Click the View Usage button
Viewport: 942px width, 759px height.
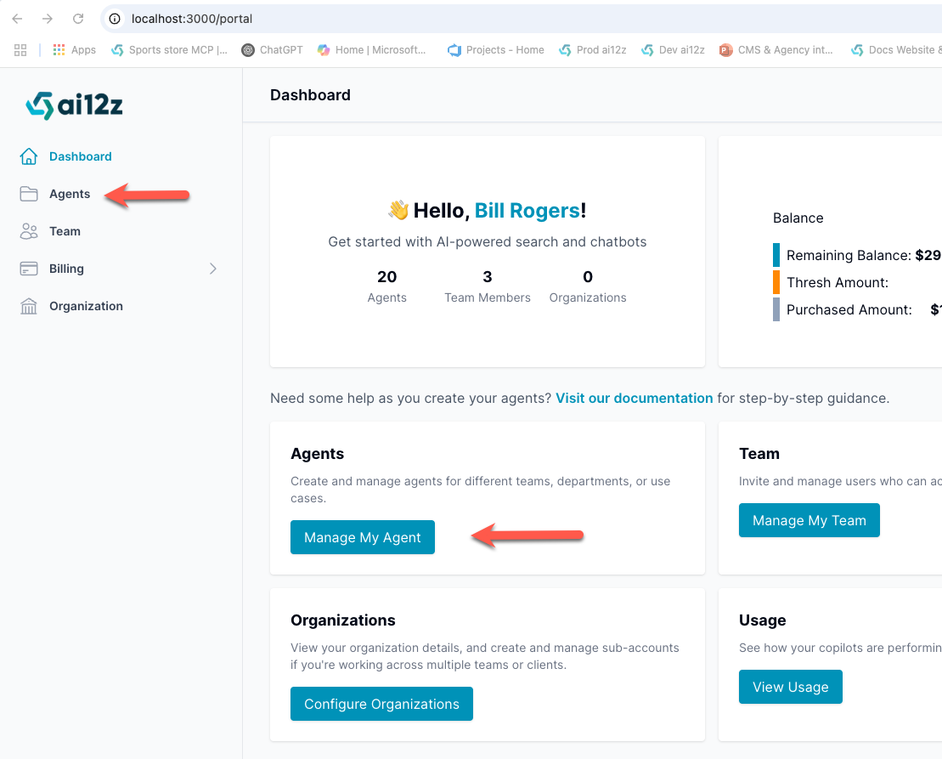click(791, 687)
